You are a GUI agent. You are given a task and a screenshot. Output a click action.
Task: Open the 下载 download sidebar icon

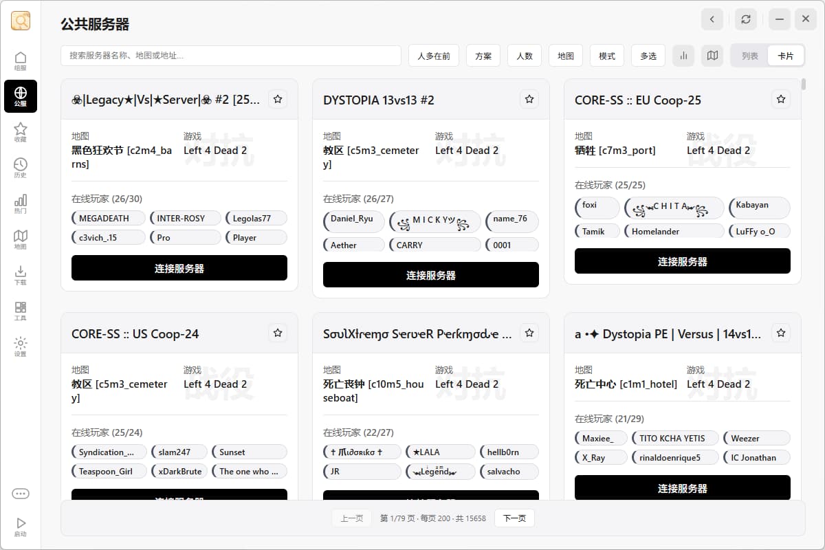coord(21,275)
